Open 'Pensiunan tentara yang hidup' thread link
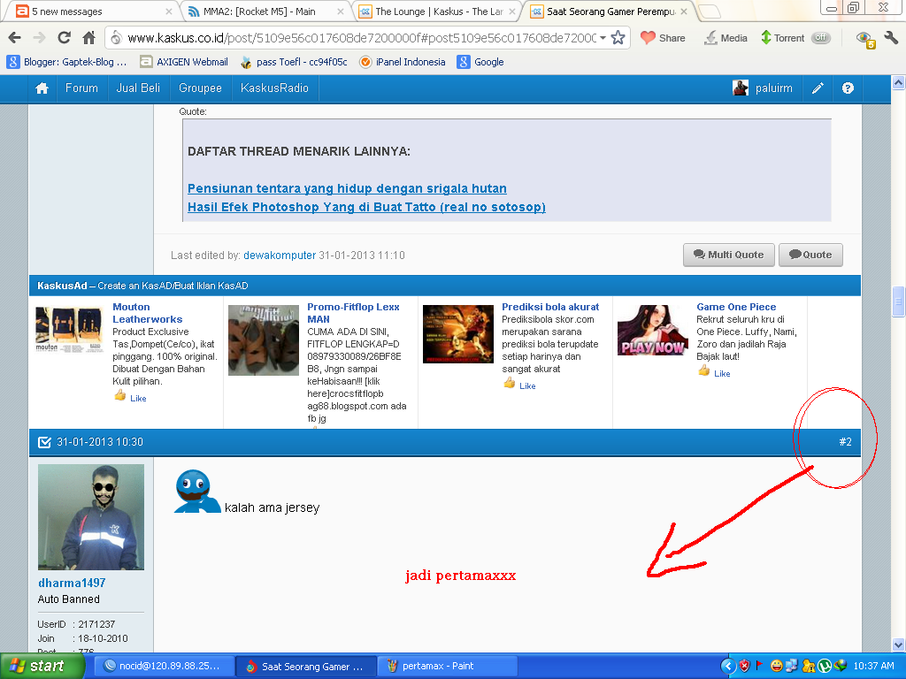906x679 pixels. click(x=347, y=189)
